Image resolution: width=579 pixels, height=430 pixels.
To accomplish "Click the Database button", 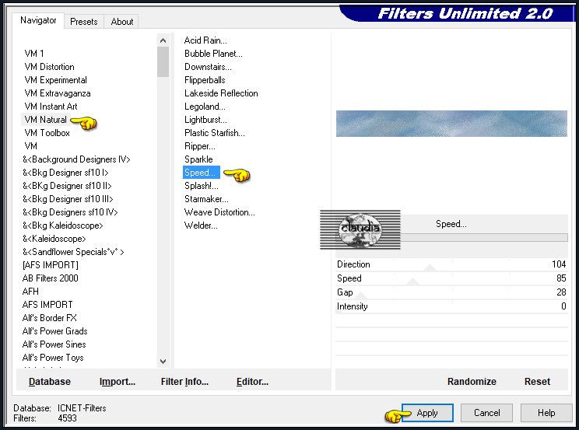I will click(x=50, y=382).
